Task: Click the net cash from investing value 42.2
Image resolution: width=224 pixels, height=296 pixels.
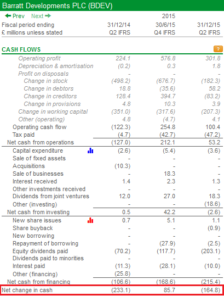Action: 169,212
